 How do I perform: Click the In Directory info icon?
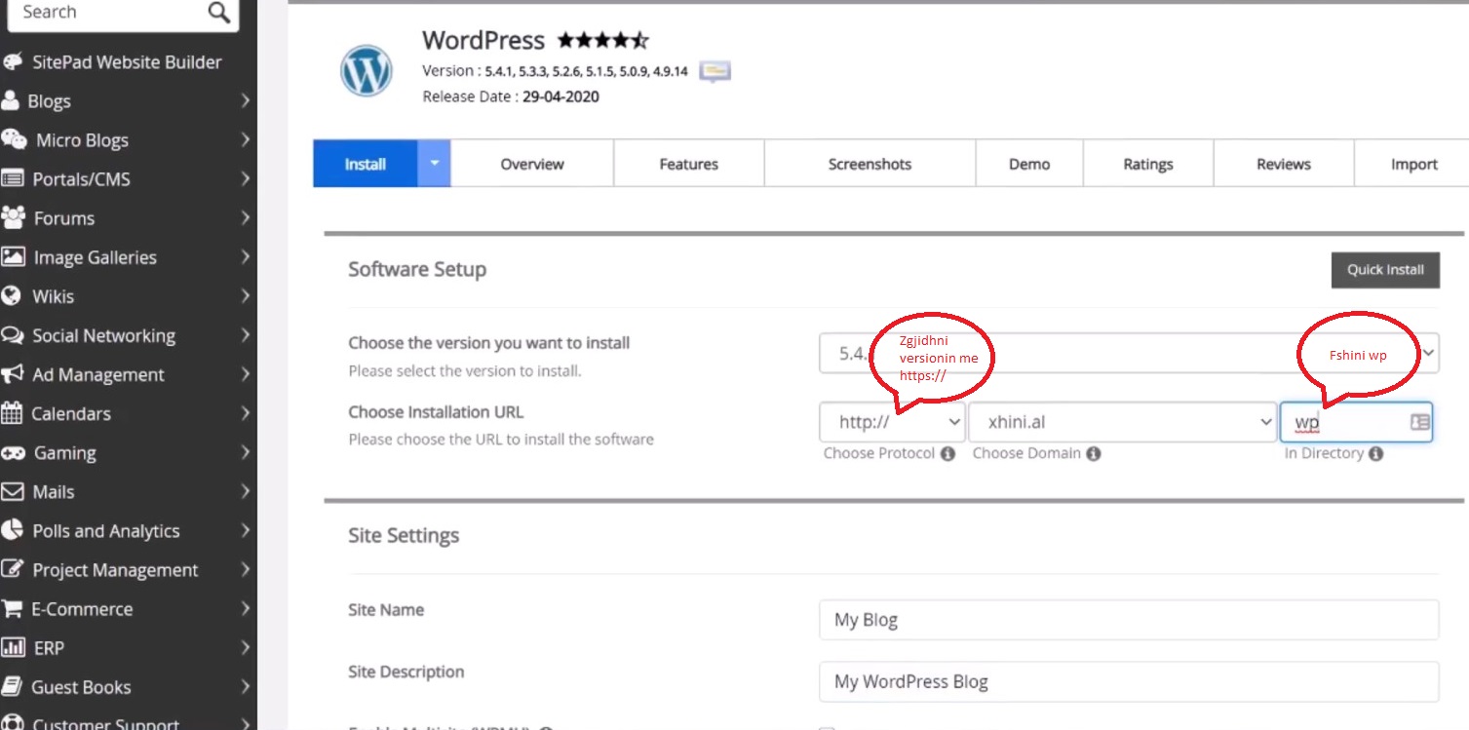1375,453
